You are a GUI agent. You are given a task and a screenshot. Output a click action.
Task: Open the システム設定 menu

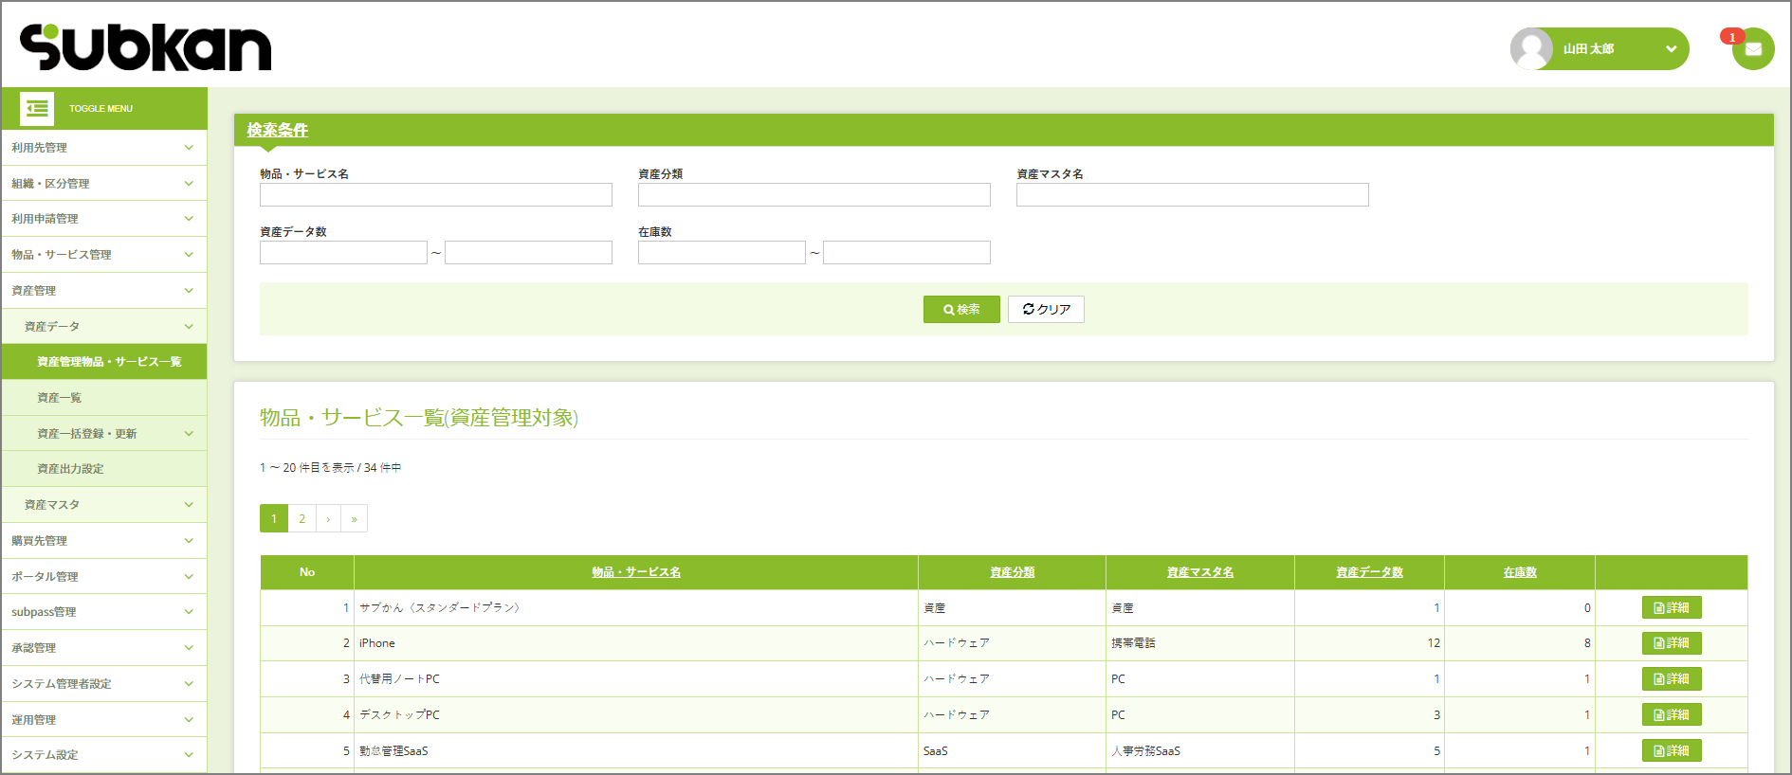pyautogui.click(x=104, y=755)
